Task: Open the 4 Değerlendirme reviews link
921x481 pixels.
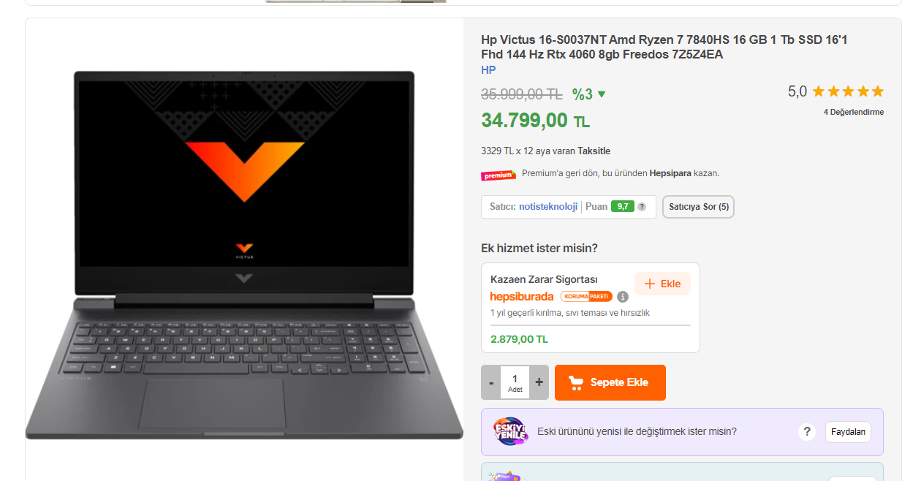Action: point(854,112)
